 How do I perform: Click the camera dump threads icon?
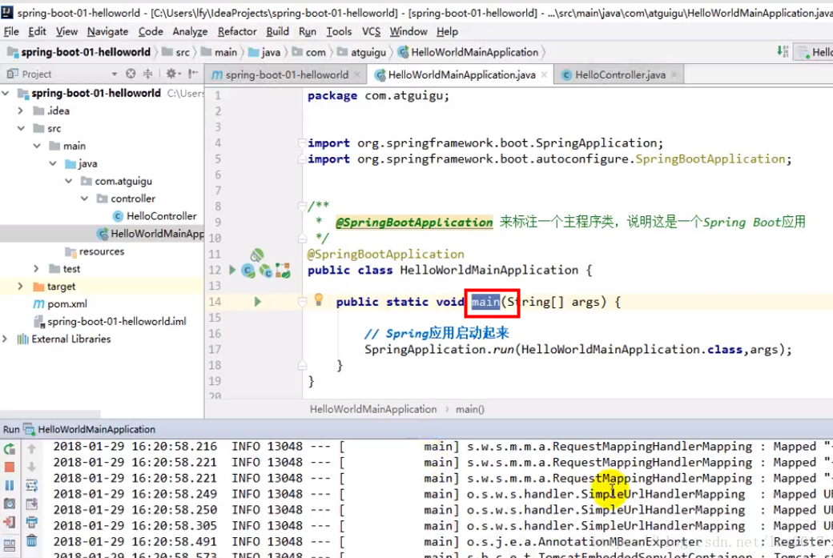coord(10,504)
